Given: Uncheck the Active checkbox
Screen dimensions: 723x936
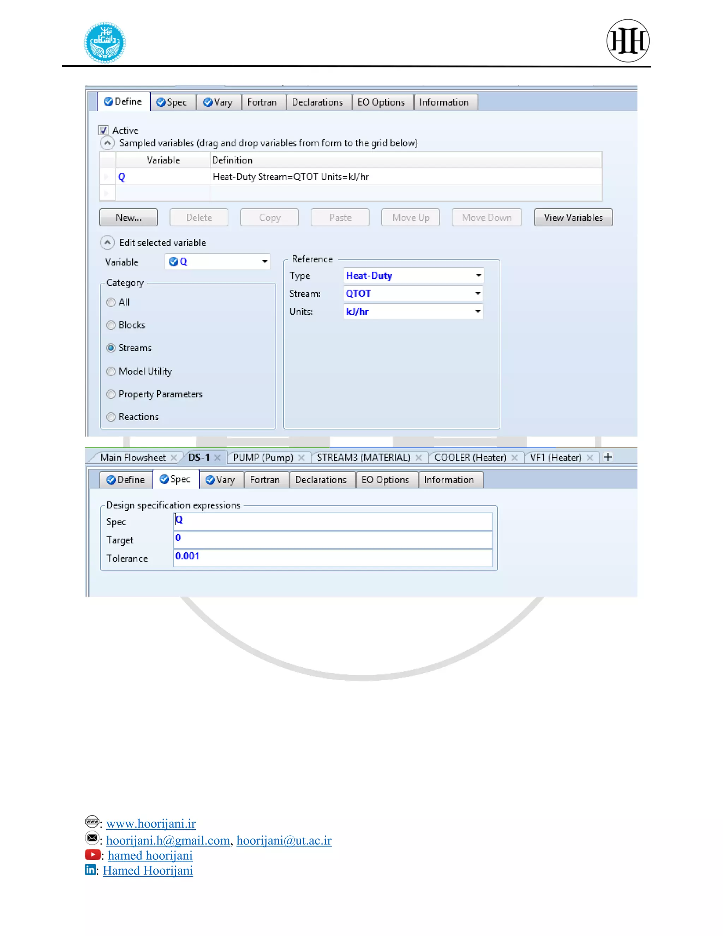Looking at the screenshot, I should (x=103, y=130).
